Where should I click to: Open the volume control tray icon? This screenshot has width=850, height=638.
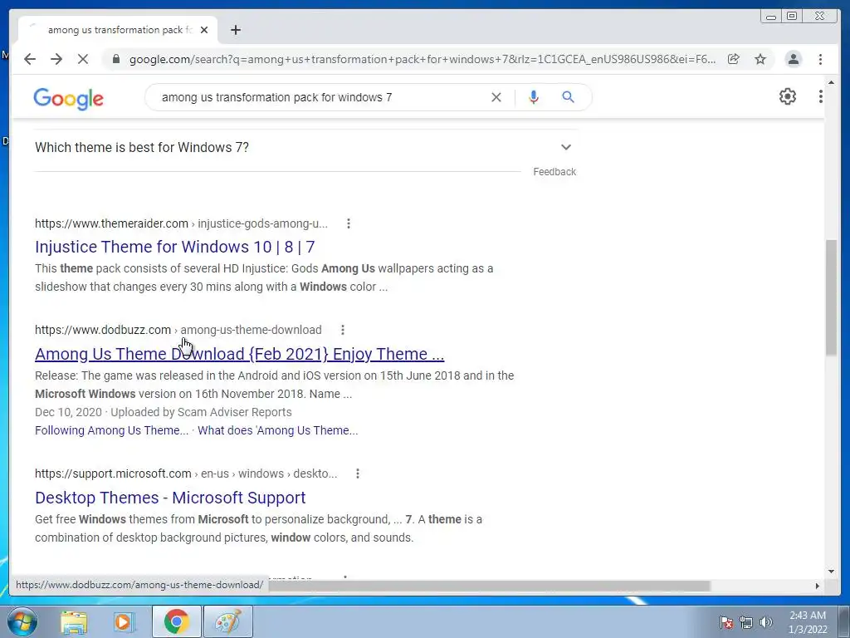click(x=765, y=623)
